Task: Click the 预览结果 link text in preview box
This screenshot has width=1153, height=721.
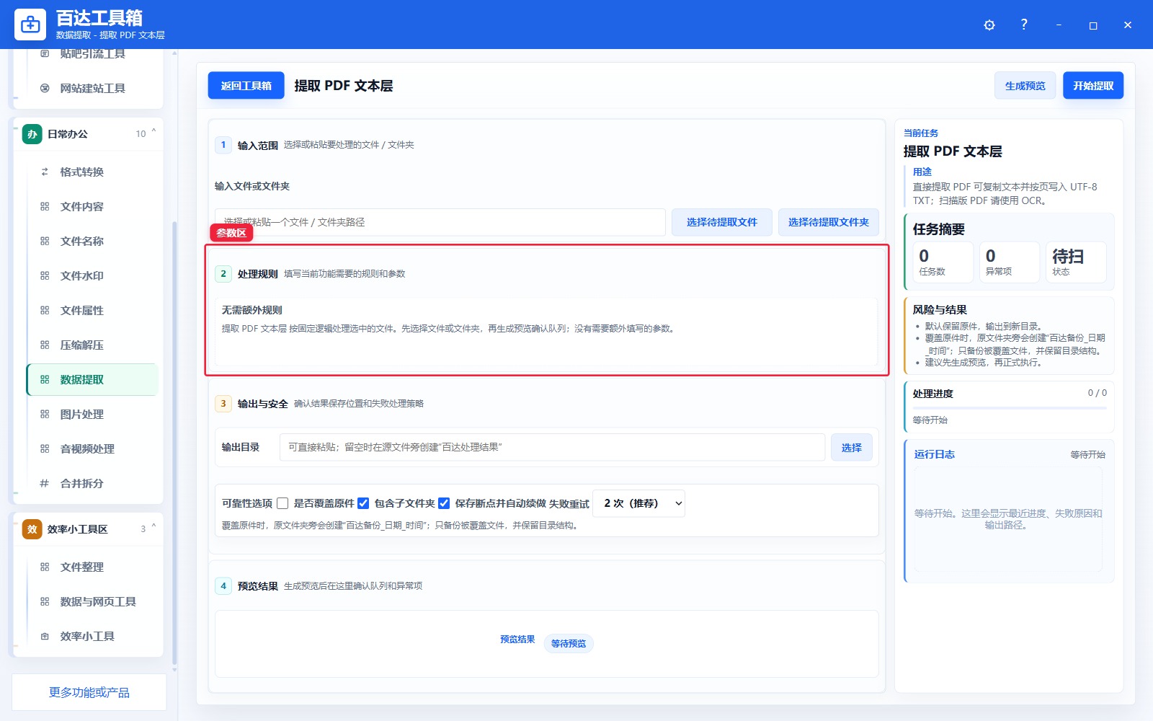Action: pyautogui.click(x=517, y=640)
